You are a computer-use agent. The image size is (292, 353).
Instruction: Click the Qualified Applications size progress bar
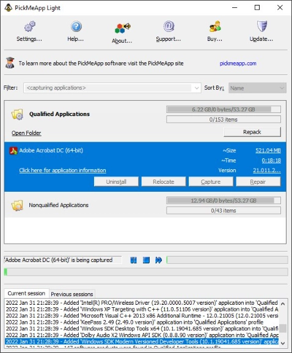(x=224, y=110)
